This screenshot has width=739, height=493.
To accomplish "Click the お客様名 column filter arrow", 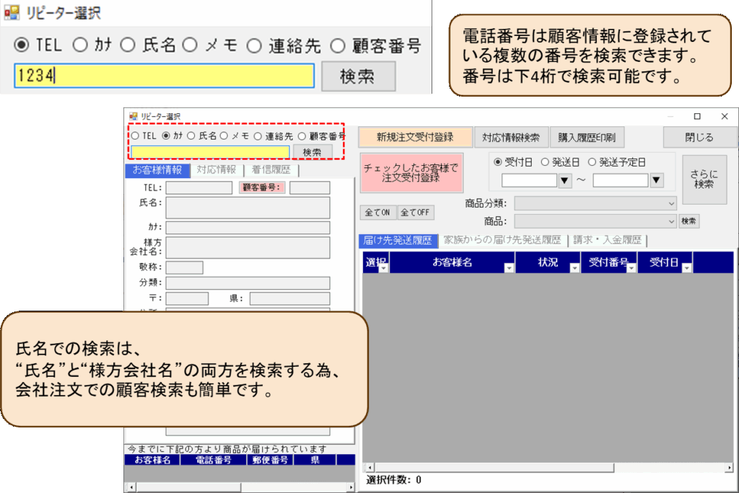I will (510, 267).
